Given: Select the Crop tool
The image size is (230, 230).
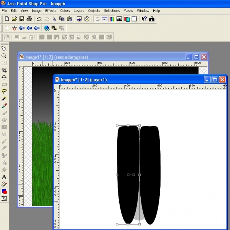Looking at the screenshot, I should tap(4, 70).
